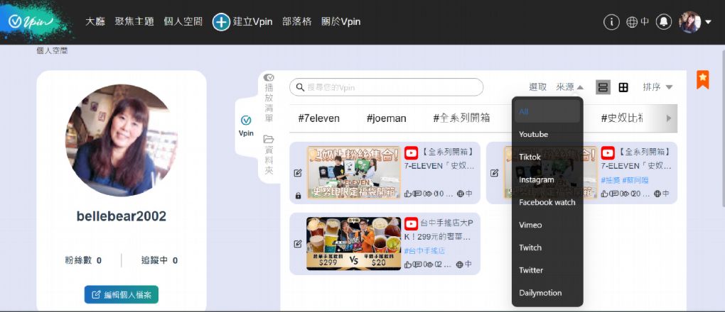
Task: Click the large profile photo
Action: point(121,140)
